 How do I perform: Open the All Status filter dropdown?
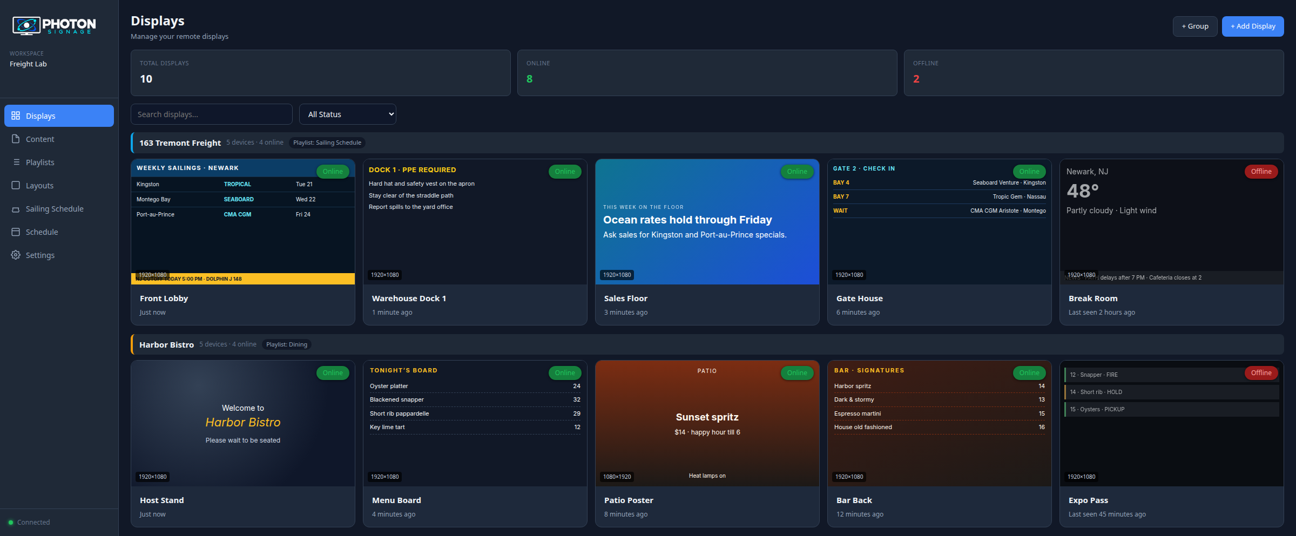pyautogui.click(x=348, y=114)
